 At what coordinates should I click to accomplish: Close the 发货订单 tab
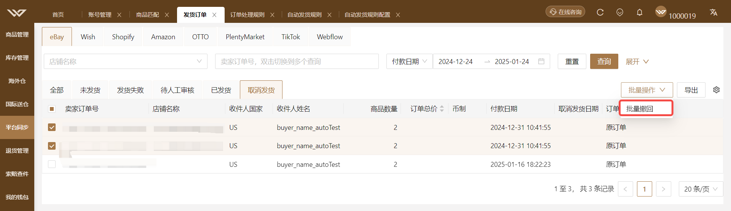pyautogui.click(x=214, y=15)
